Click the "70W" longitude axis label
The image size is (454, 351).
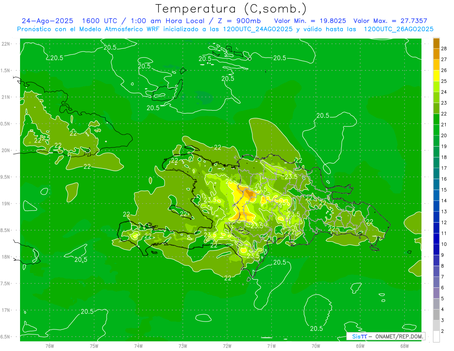[x=316, y=346]
